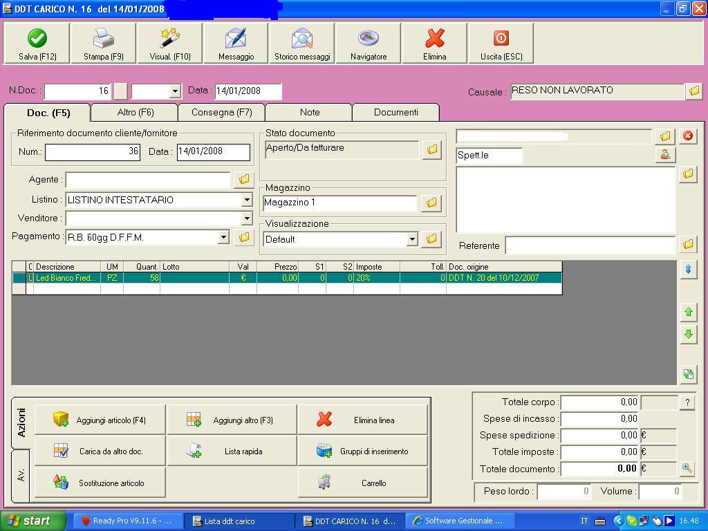This screenshot has width=708, height=531.
Task: Open the Carrello cart
Action: (x=362, y=483)
